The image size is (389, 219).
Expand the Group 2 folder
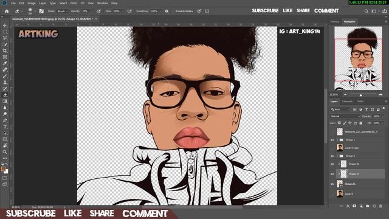(338, 156)
